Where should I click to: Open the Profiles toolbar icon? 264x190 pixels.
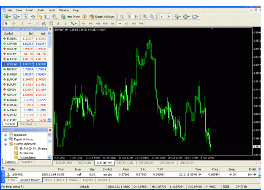[16, 16]
